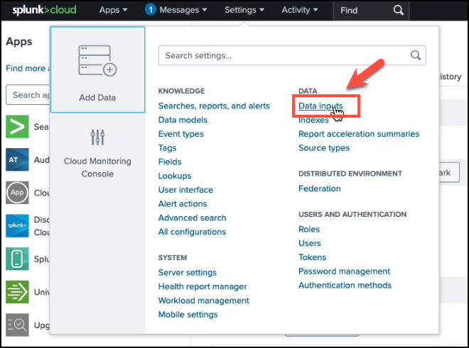
Task: Expand the Apps dropdown in top bar
Action: (x=114, y=10)
